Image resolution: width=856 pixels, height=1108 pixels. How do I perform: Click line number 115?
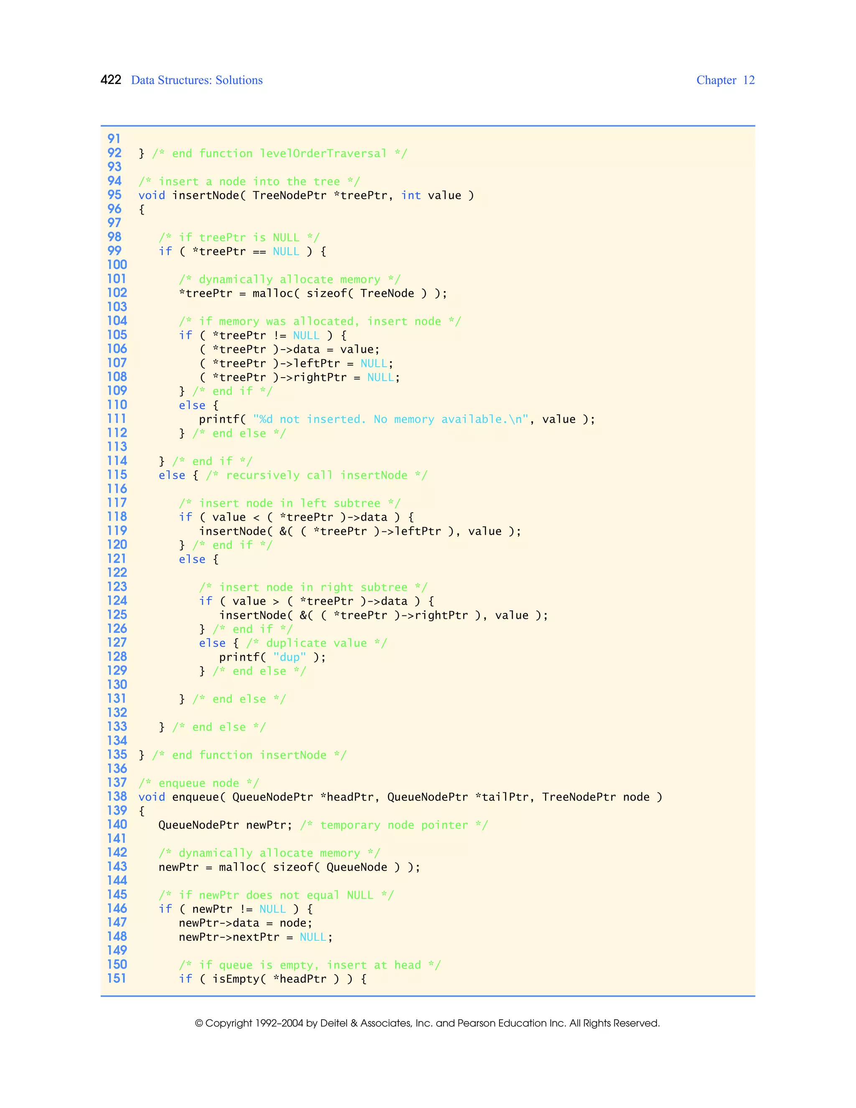pyautogui.click(x=117, y=475)
